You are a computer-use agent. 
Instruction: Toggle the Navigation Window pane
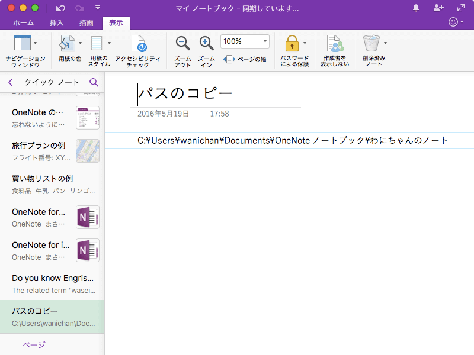coord(22,44)
